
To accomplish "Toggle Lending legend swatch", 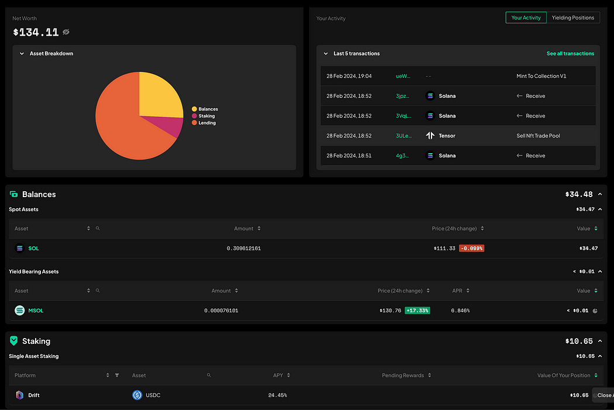I will pos(194,123).
